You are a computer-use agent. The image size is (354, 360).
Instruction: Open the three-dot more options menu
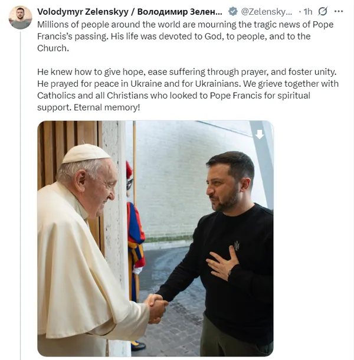pos(339,11)
